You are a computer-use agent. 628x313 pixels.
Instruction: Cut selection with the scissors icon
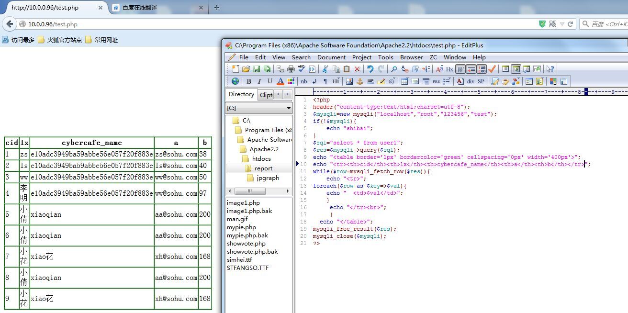[x=325, y=69]
